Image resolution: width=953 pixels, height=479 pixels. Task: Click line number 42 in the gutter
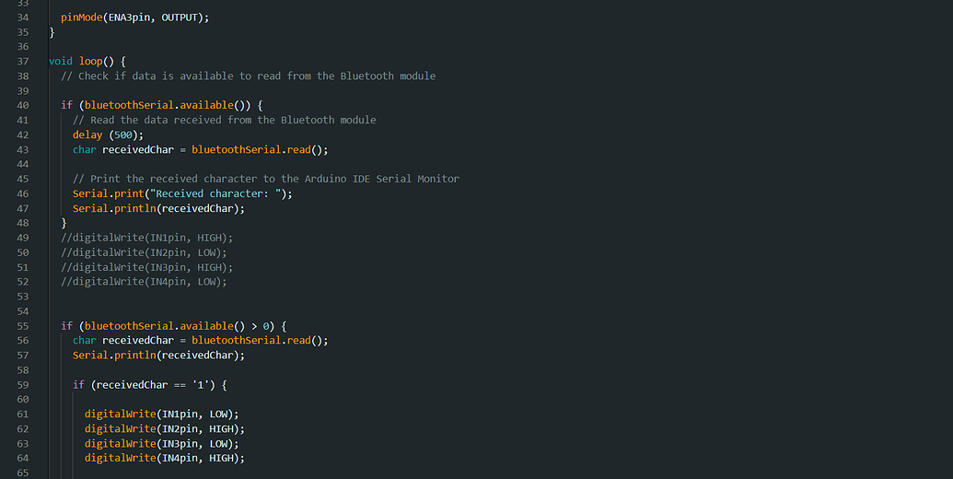coord(23,134)
